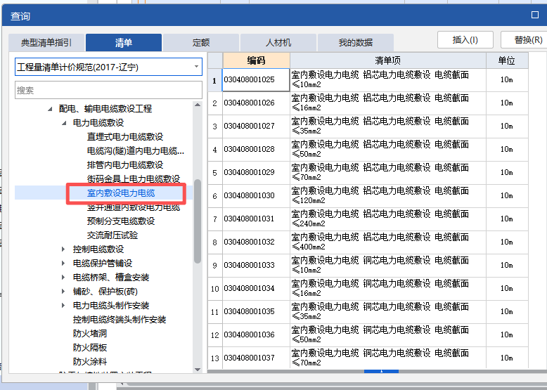547x390 pixels.
Task: Open the 我的数据 tab
Action: [x=356, y=43]
